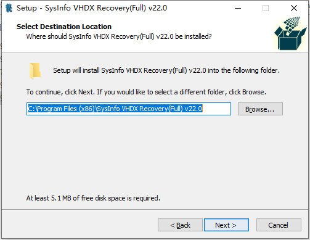Click the 'To continue, click Next' instruction text
This screenshot has width=310, height=240.
pos(146,92)
